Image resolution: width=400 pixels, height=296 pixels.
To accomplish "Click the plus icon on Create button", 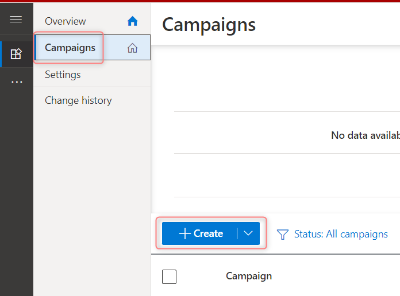I will (184, 233).
